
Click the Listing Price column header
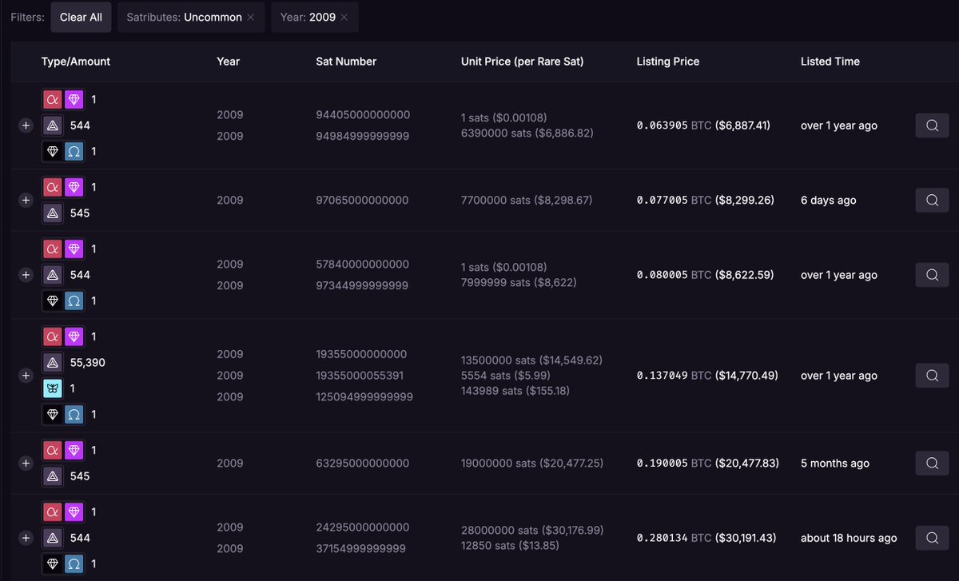668,62
